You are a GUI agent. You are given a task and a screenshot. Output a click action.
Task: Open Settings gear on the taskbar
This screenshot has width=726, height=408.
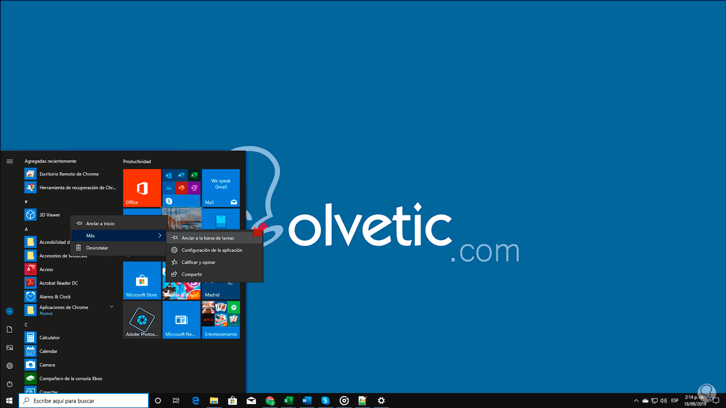381,401
